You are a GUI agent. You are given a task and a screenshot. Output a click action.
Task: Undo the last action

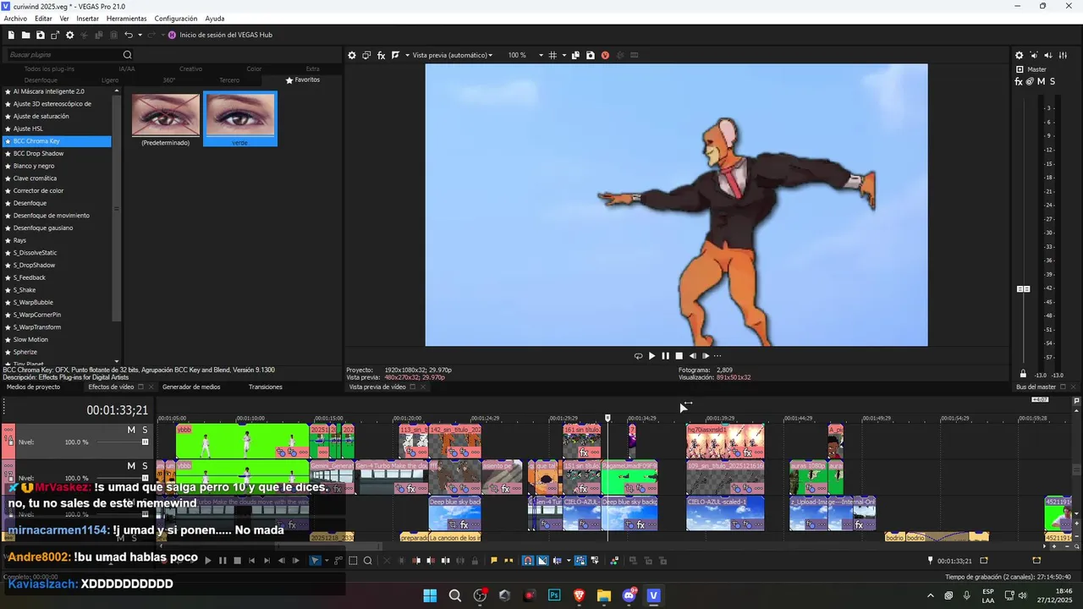click(129, 35)
